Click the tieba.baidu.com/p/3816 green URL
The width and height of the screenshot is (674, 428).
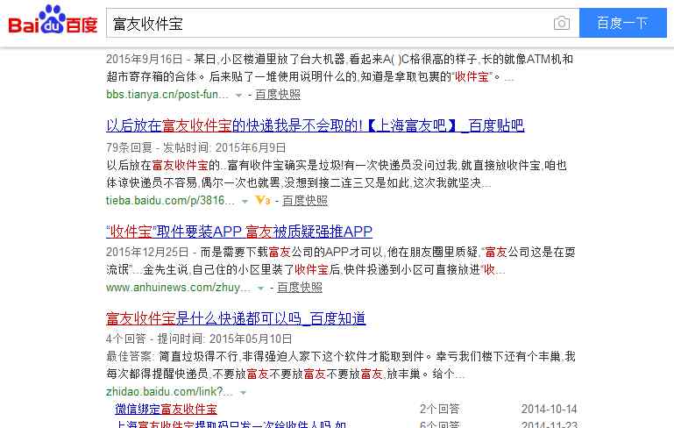pos(170,201)
